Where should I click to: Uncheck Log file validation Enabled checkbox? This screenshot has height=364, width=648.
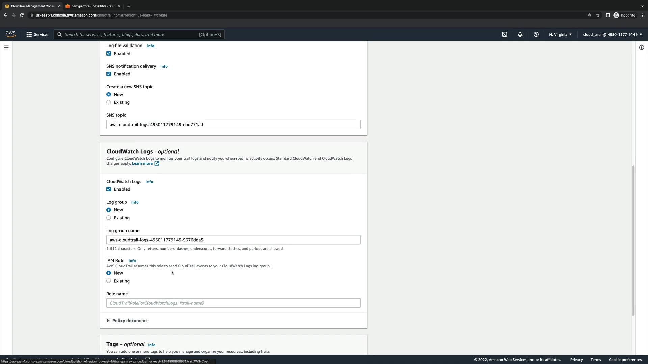(x=109, y=54)
